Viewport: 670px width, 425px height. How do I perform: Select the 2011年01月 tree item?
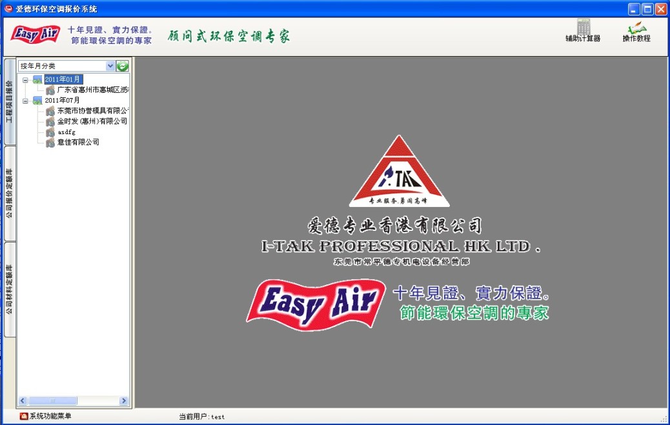pyautogui.click(x=63, y=79)
